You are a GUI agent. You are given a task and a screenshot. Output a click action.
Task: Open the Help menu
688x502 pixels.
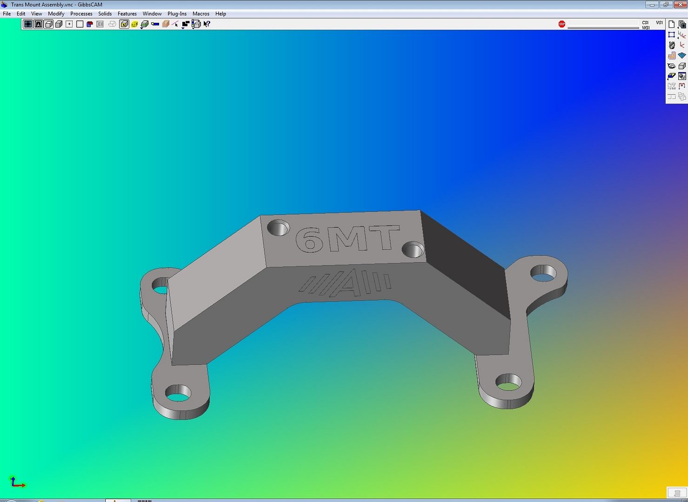tap(220, 14)
